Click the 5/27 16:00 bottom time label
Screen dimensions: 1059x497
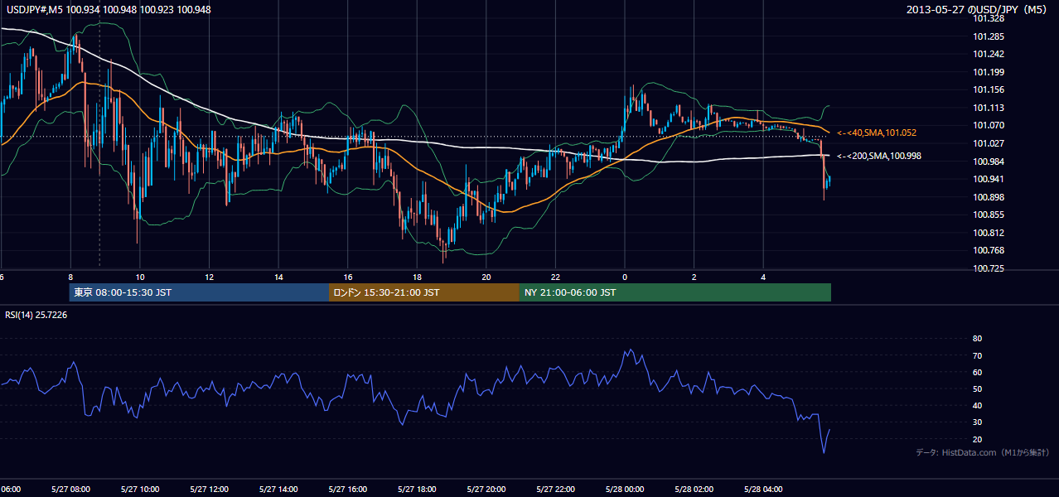347,490
